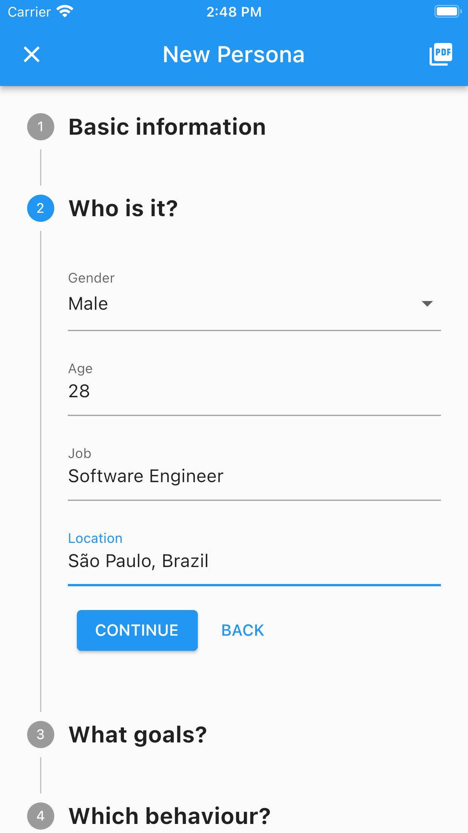Screen dimensions: 468x833
Task: Tap the step 3 circle icon
Action: point(41,735)
